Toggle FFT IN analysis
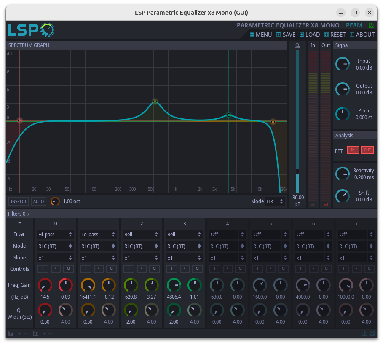 click(x=353, y=150)
